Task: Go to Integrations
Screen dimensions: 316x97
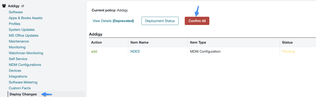Action: (x=18, y=76)
